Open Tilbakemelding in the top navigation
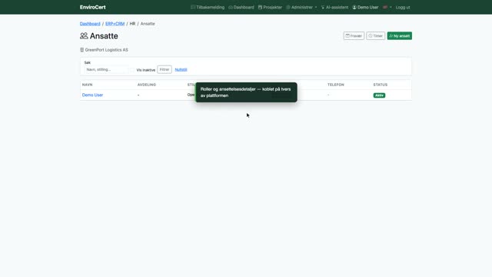The width and height of the screenshot is (492, 277). [x=208, y=7]
